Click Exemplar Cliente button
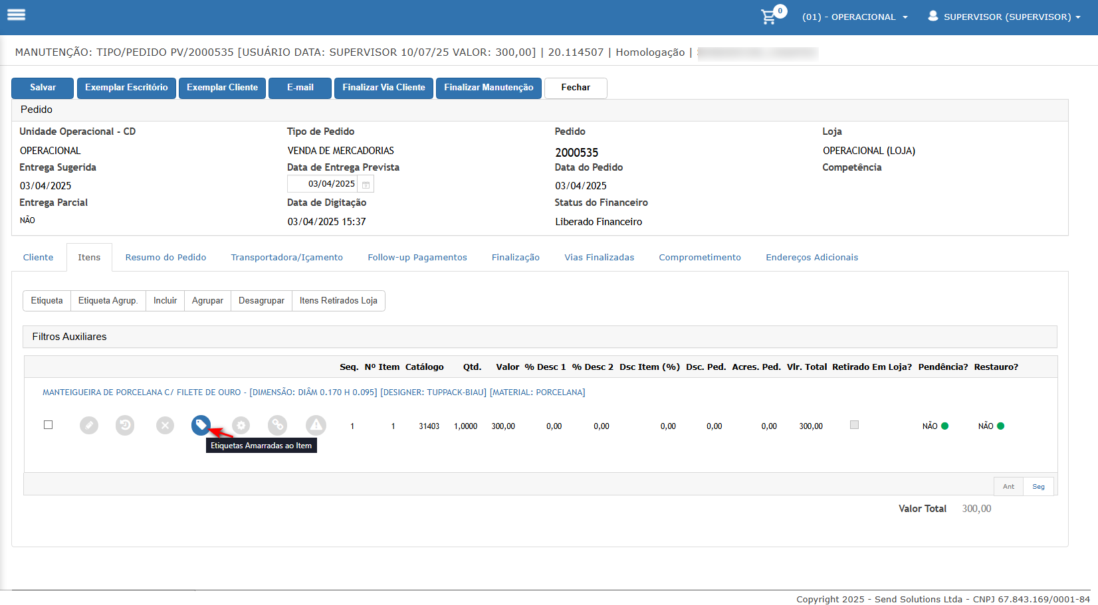The height and width of the screenshot is (605, 1098). (222, 88)
